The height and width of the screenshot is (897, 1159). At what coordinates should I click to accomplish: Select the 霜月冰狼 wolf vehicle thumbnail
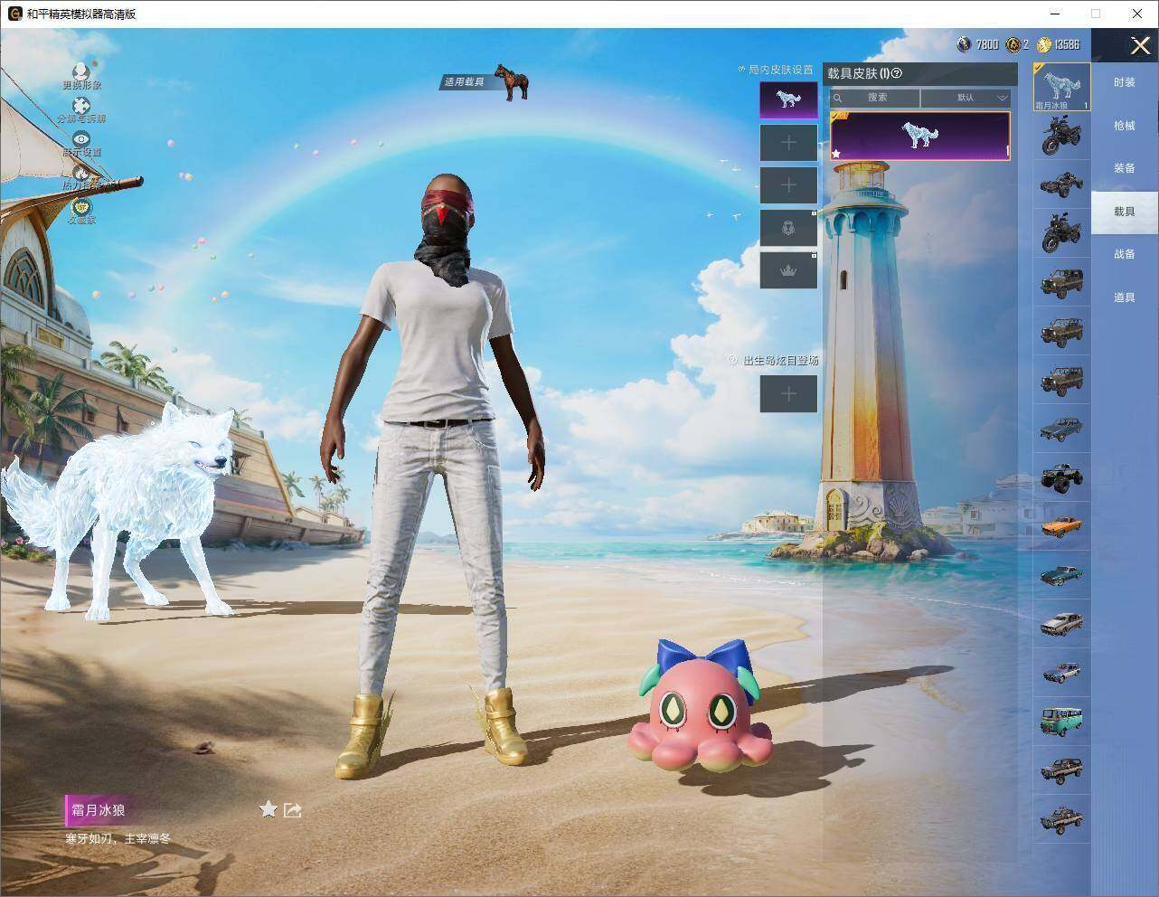(x=1062, y=87)
